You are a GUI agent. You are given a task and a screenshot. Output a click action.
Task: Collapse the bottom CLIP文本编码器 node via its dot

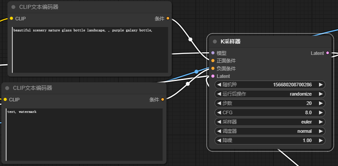(x=7, y=88)
